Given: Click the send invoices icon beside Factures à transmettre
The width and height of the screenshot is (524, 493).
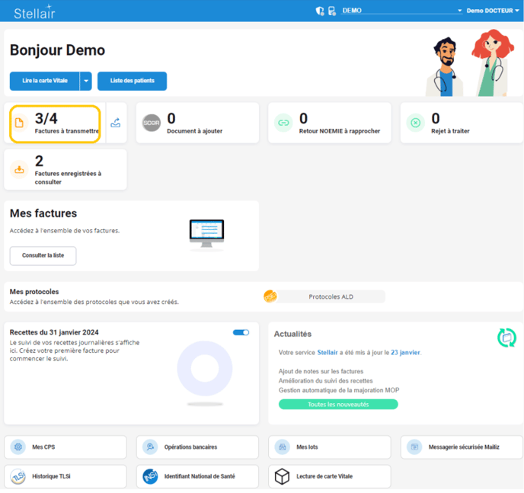Looking at the screenshot, I should pyautogui.click(x=116, y=123).
